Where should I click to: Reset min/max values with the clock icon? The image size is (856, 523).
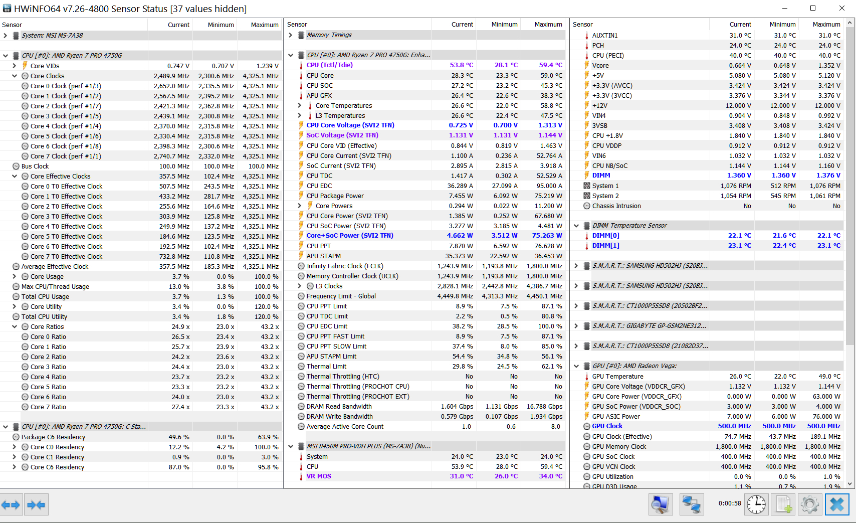[x=756, y=504]
